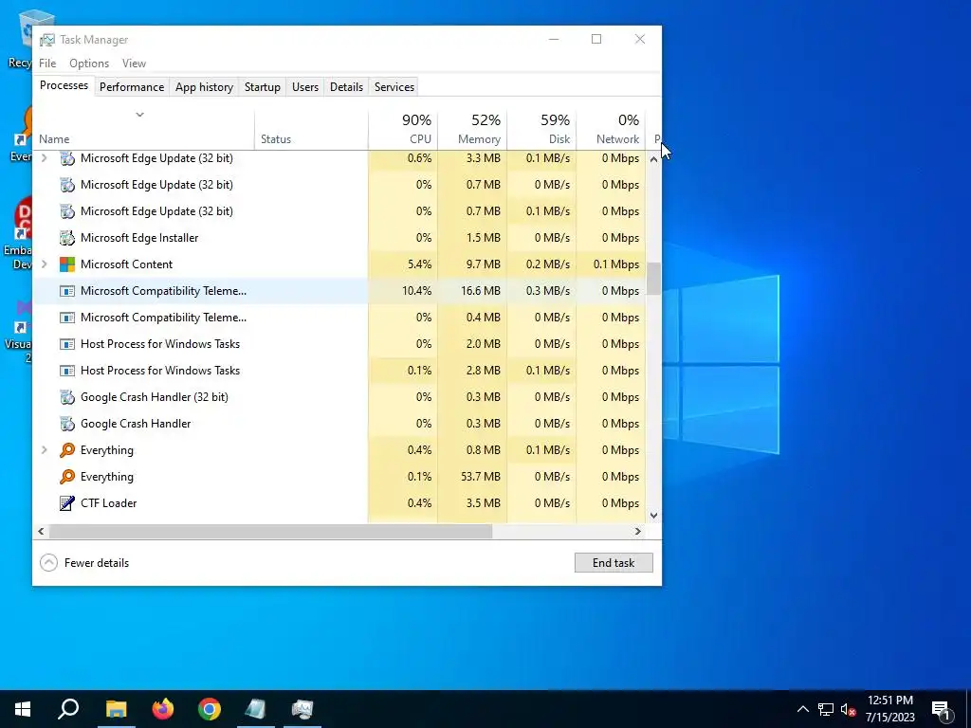Select the Telemetry row using 0.4 MB
The image size is (971, 728).
339,318
